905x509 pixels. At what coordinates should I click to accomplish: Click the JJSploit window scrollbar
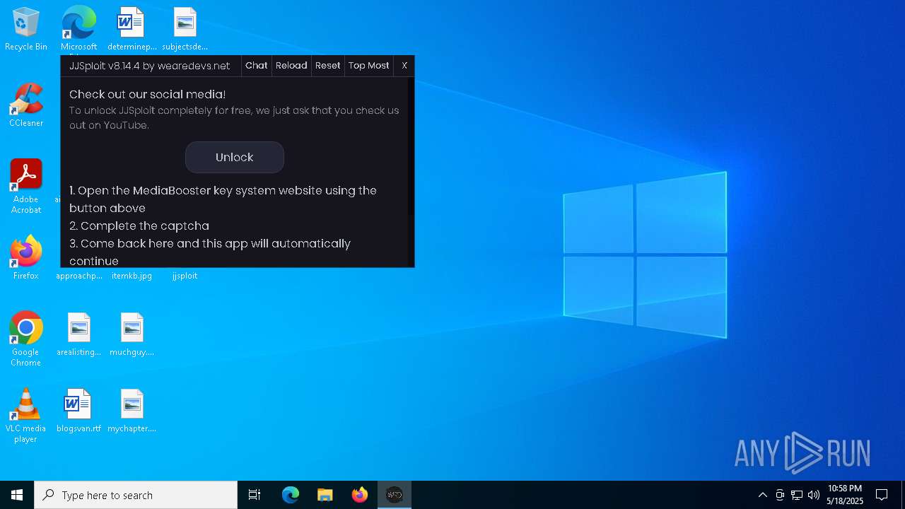[410, 147]
